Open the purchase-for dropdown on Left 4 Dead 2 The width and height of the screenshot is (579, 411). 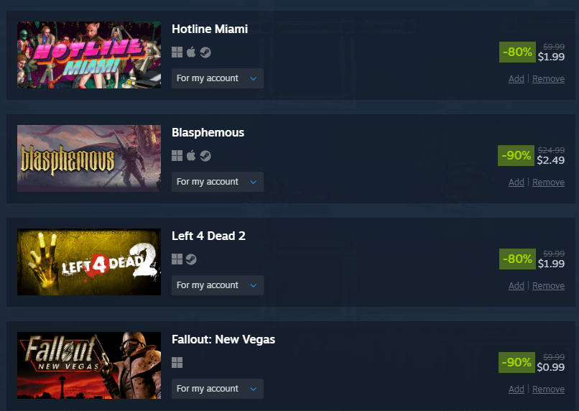pos(218,285)
